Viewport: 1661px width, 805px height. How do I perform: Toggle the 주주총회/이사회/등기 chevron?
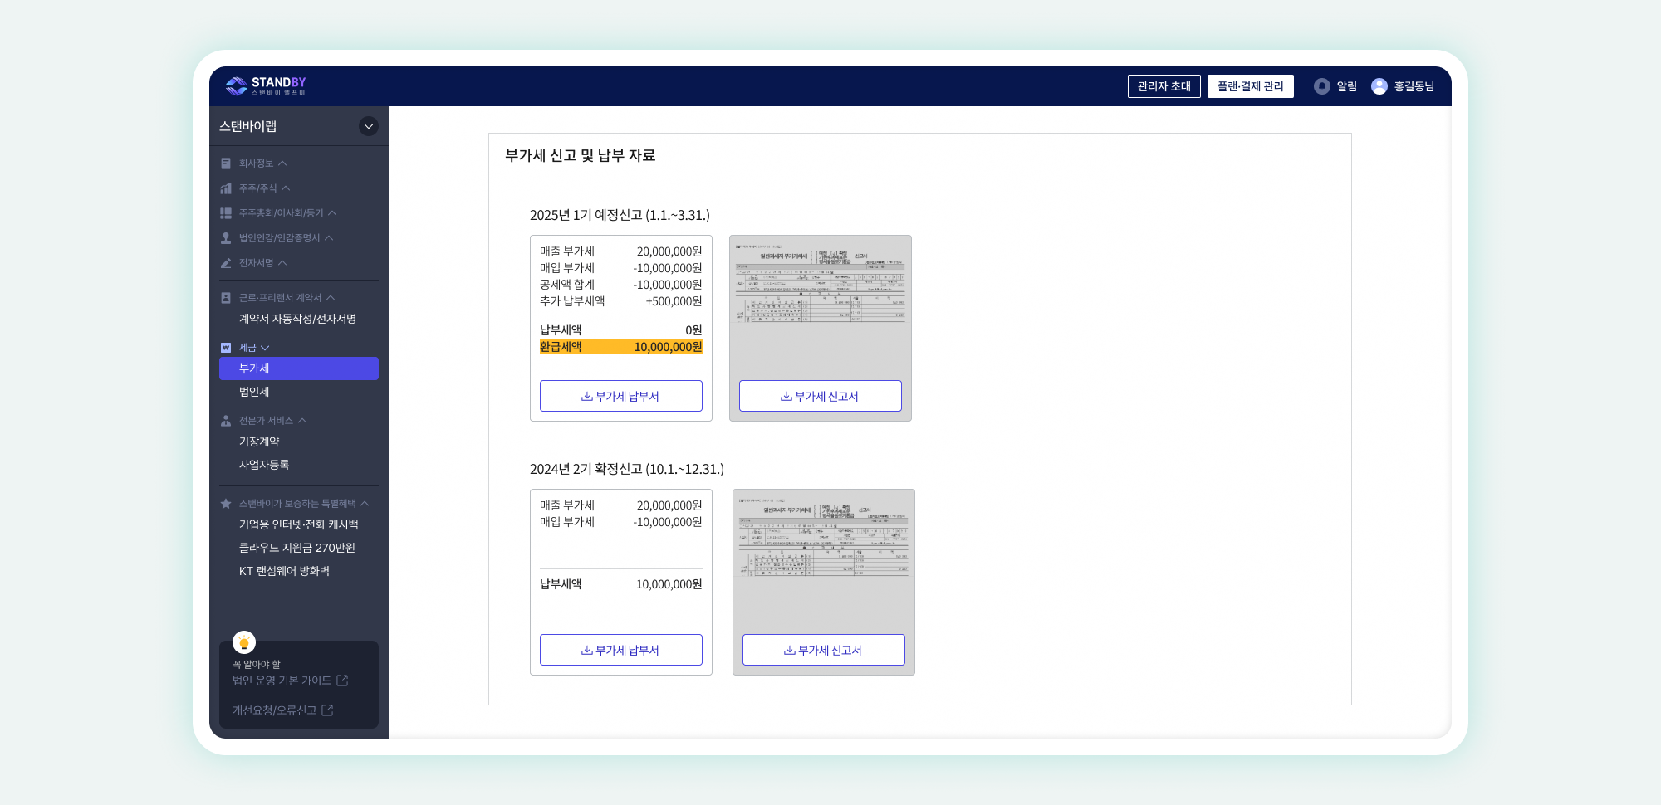332,213
